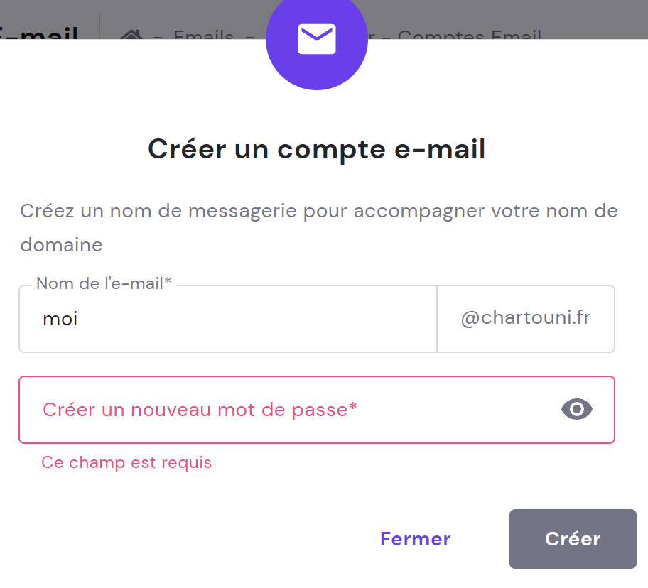Click the @chartouni.fr domain suffix
648x588 pixels.
[x=525, y=319]
